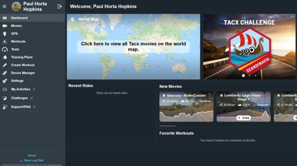Open Create Workout from sidebar

click(x=33, y=65)
